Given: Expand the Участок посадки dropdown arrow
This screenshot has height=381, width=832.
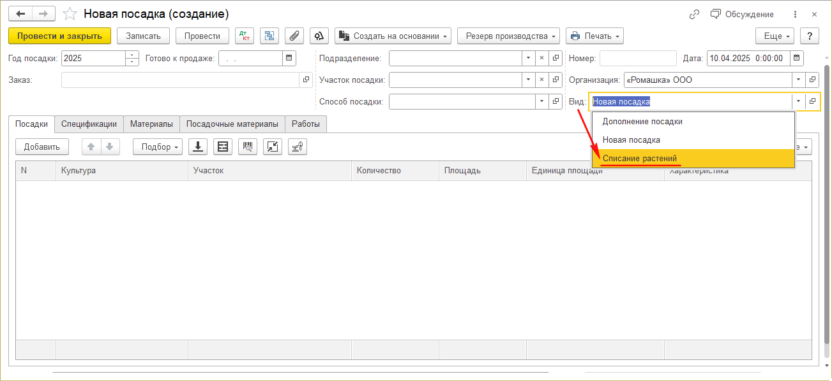Looking at the screenshot, I should pos(529,80).
